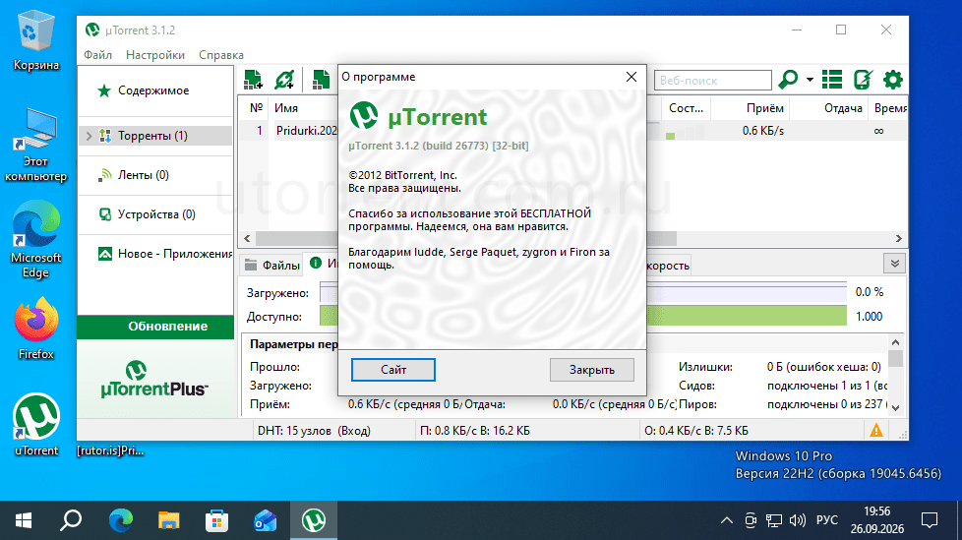Expand the Торренты tree node

pyautogui.click(x=89, y=136)
